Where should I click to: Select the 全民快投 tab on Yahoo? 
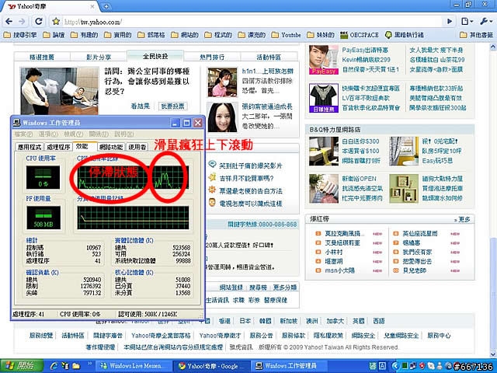[x=155, y=56]
